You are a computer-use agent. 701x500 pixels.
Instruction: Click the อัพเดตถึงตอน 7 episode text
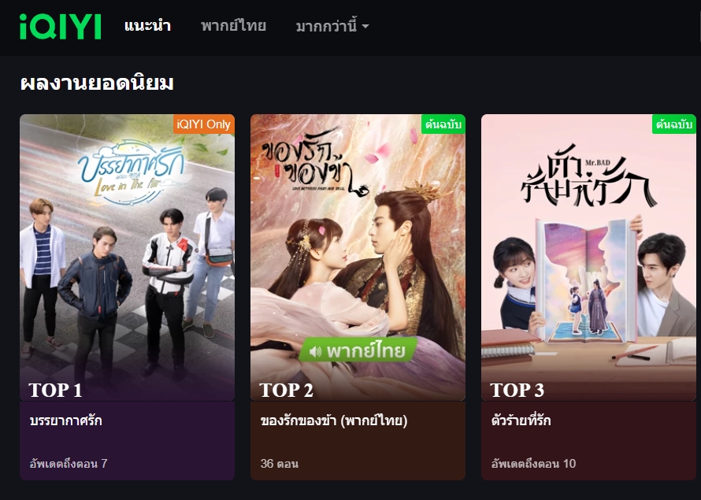pos(69,463)
